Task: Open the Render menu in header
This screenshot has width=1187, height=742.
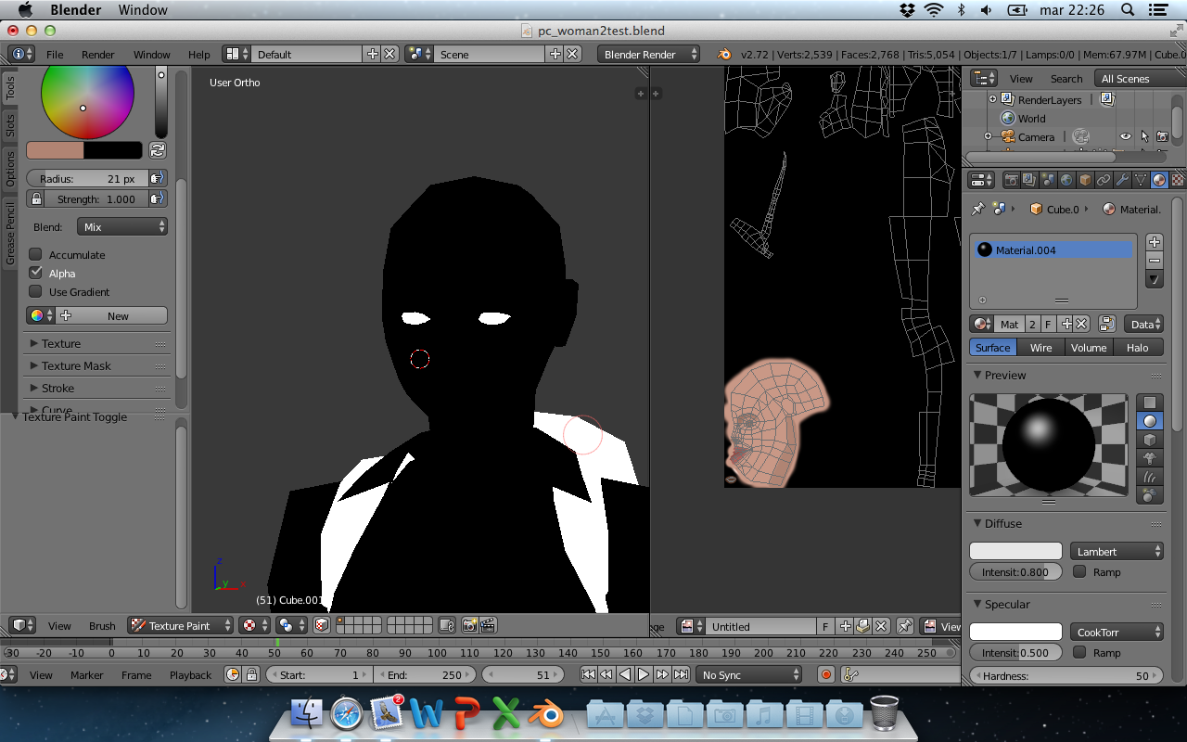Action: 97,55
